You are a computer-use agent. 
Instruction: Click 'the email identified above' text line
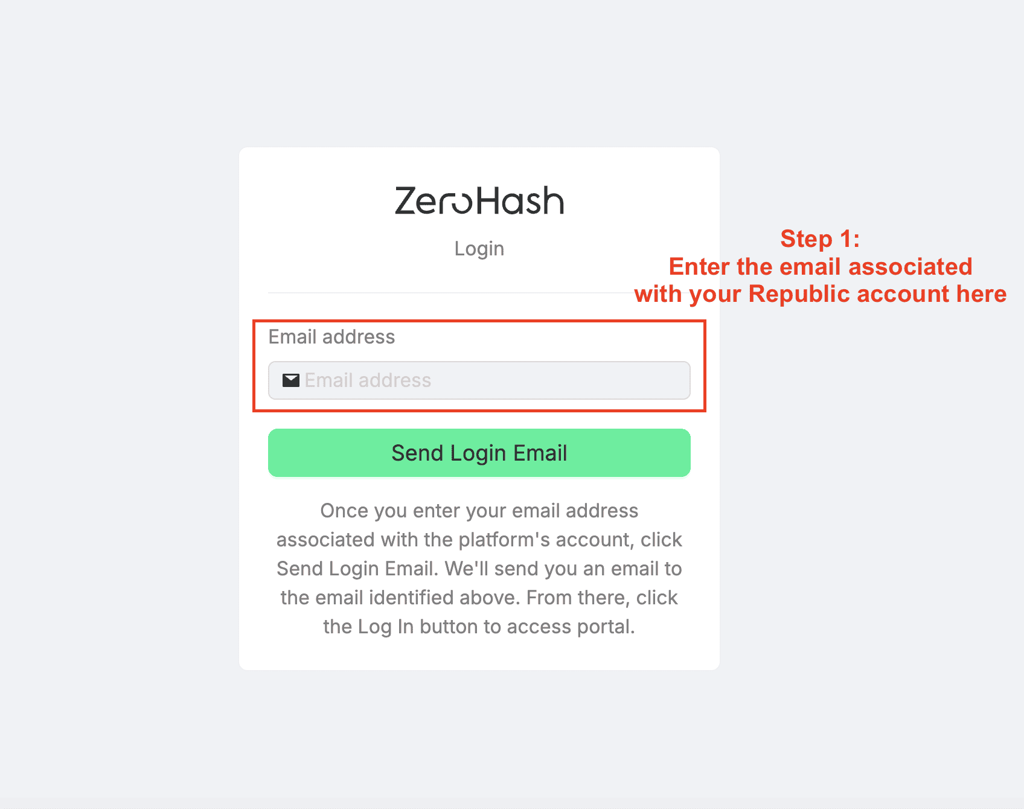[x=400, y=598]
